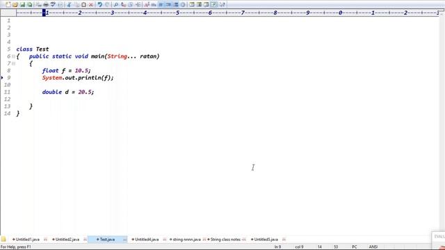Click the blue Undo arrow icon
Screen dimensions: 445x250
click(99, 5)
